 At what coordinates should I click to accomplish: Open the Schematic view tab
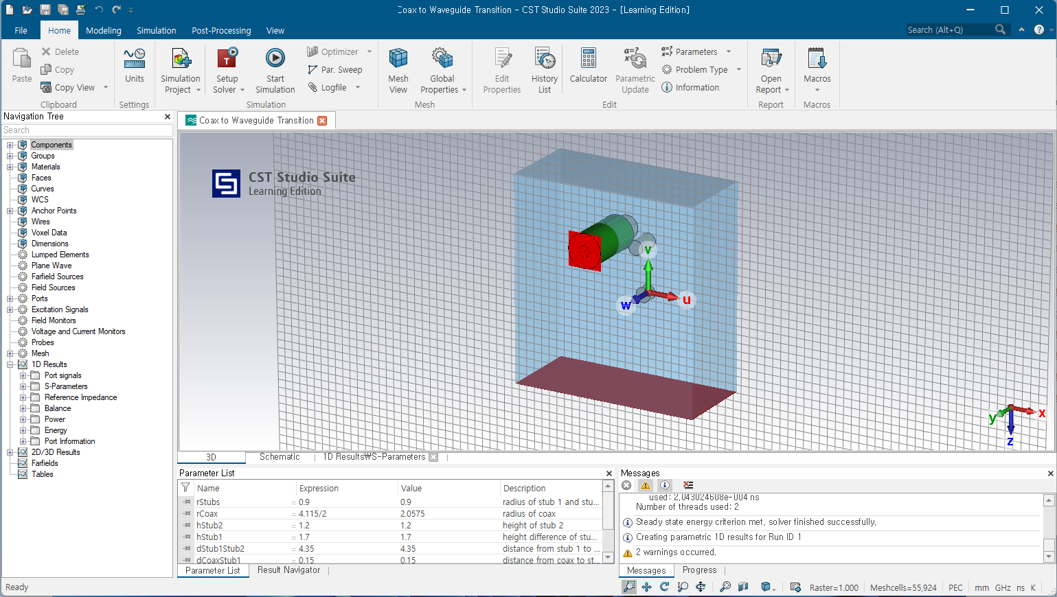pos(280,457)
